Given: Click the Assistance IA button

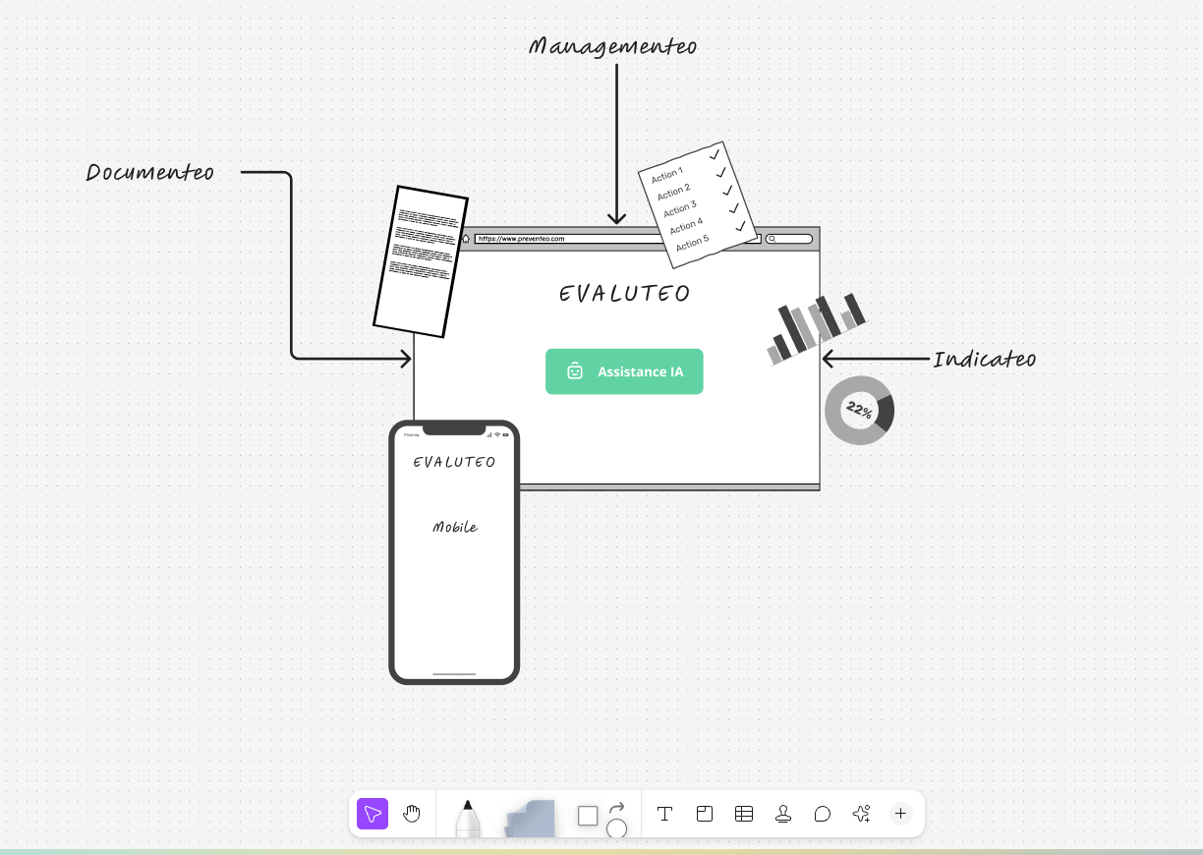Looking at the screenshot, I should (x=624, y=371).
